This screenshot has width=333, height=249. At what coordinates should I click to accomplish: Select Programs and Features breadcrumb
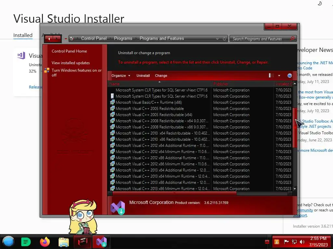click(x=162, y=38)
